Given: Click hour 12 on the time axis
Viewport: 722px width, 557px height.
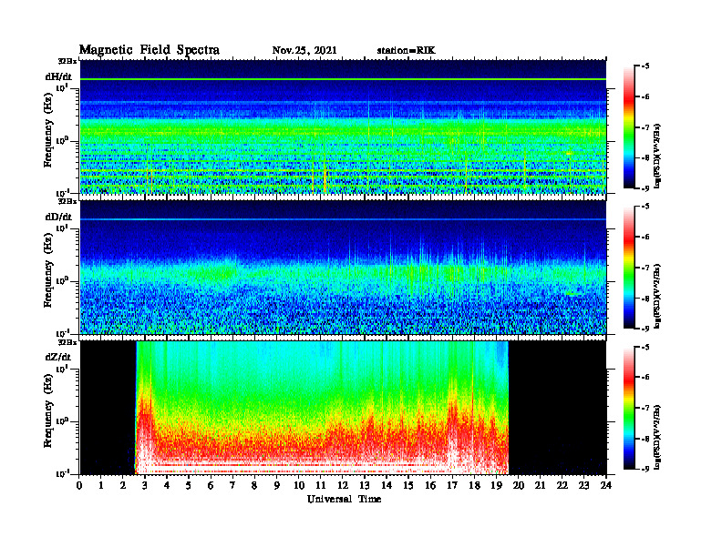Looking at the screenshot, I should (343, 486).
